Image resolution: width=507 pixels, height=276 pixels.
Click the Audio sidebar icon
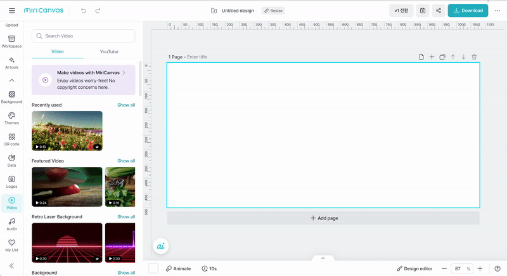[11, 223]
